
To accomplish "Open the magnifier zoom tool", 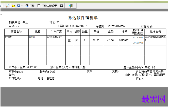I will pyautogui.click(x=7, y=6).
